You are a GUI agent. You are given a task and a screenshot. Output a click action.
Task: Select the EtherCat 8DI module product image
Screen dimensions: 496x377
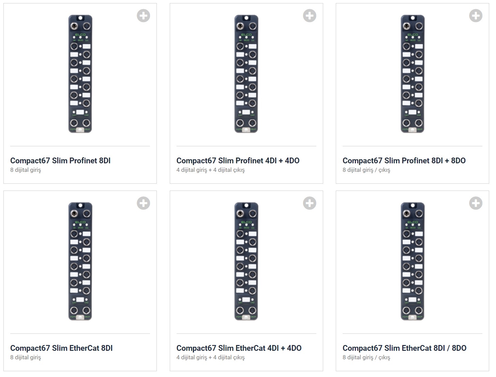pos(80,261)
